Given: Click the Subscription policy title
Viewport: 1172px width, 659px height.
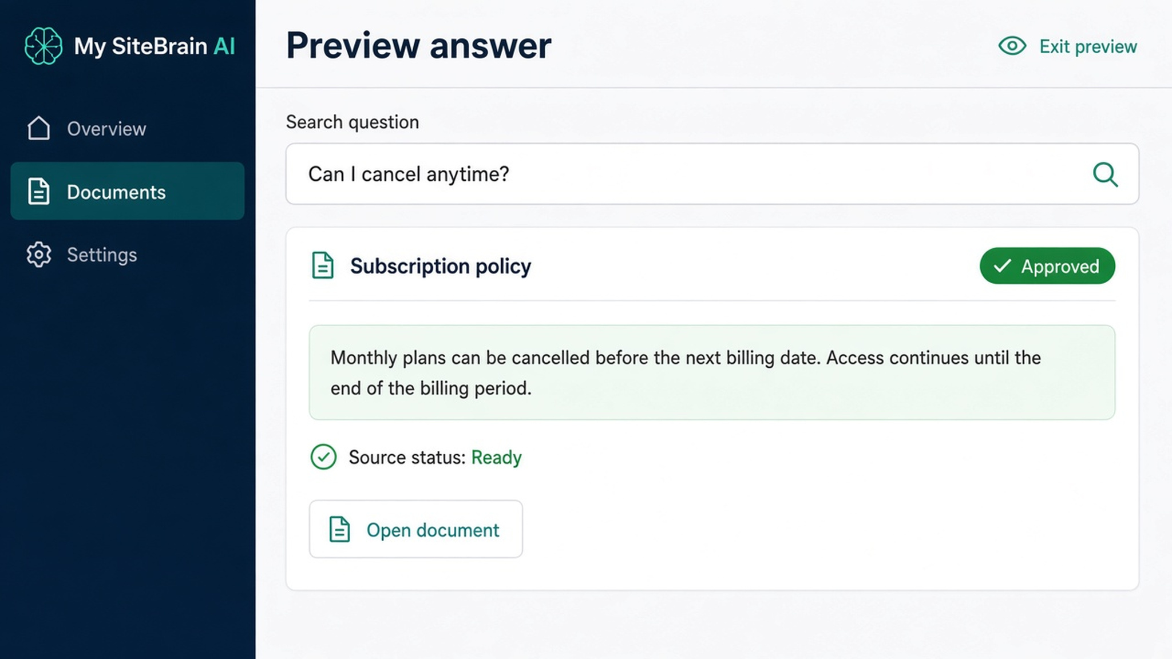Looking at the screenshot, I should [x=441, y=266].
